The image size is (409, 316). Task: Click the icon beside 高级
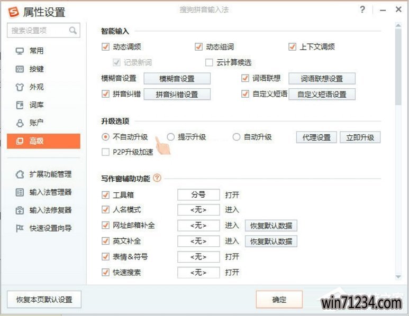coord(20,141)
